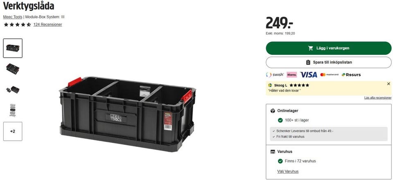Click the Mastercard payment logo
Viewport: 393px width, 180px height.
click(329, 74)
